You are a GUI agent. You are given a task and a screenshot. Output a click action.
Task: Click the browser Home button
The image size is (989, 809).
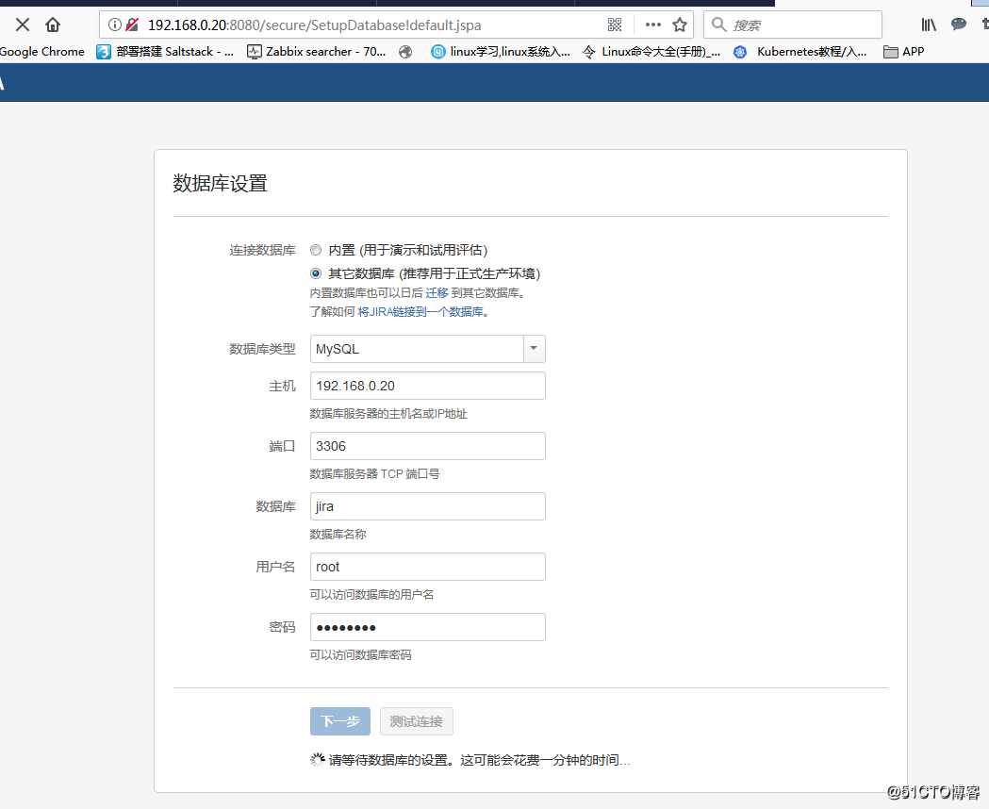pyautogui.click(x=52, y=25)
